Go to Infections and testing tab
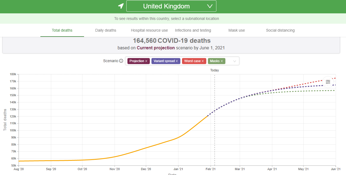Viewport: 346px width, 175px height. click(193, 30)
